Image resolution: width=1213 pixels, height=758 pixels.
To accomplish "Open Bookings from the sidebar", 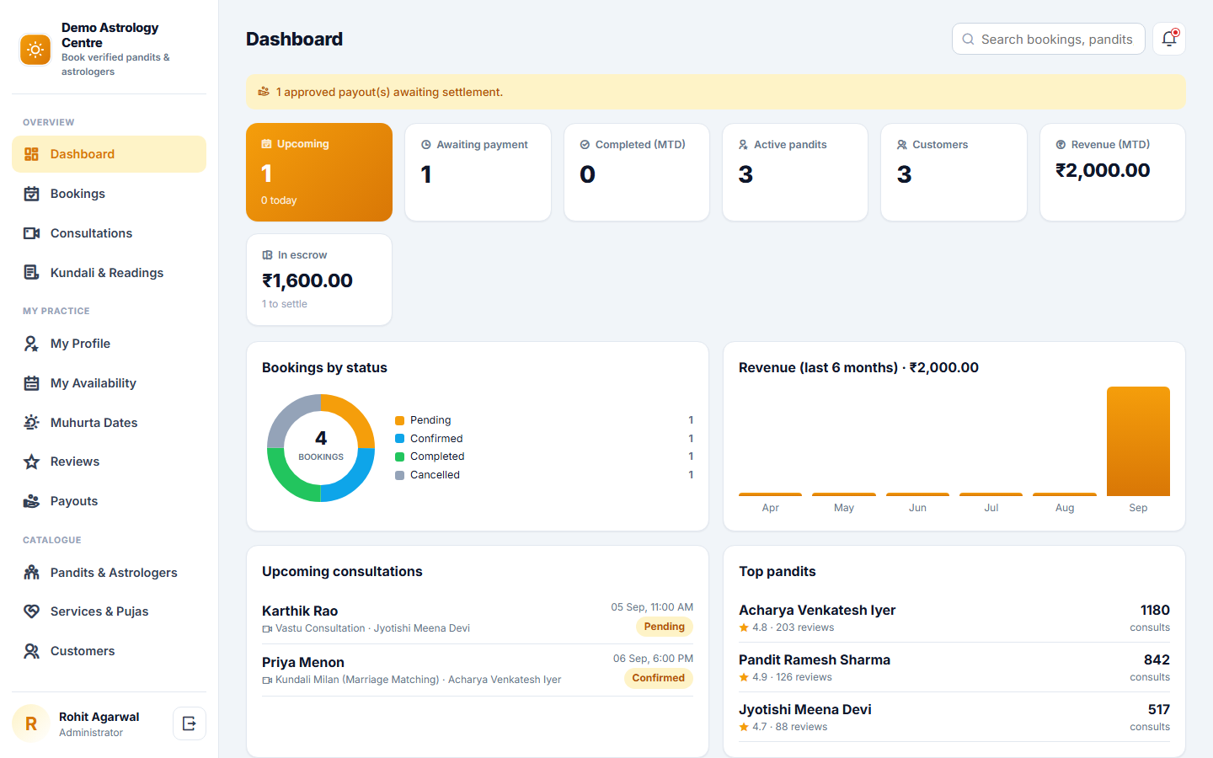I will [x=109, y=194].
